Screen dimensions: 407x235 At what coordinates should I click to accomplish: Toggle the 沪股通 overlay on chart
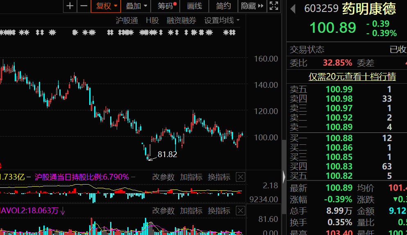pyautogui.click(x=127, y=21)
